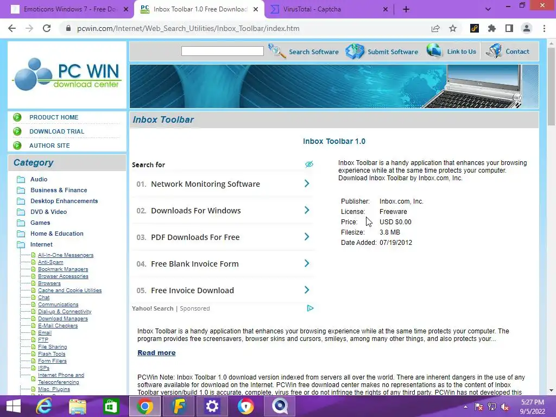Close the VirusTotal - Captcha tab

pyautogui.click(x=386, y=9)
